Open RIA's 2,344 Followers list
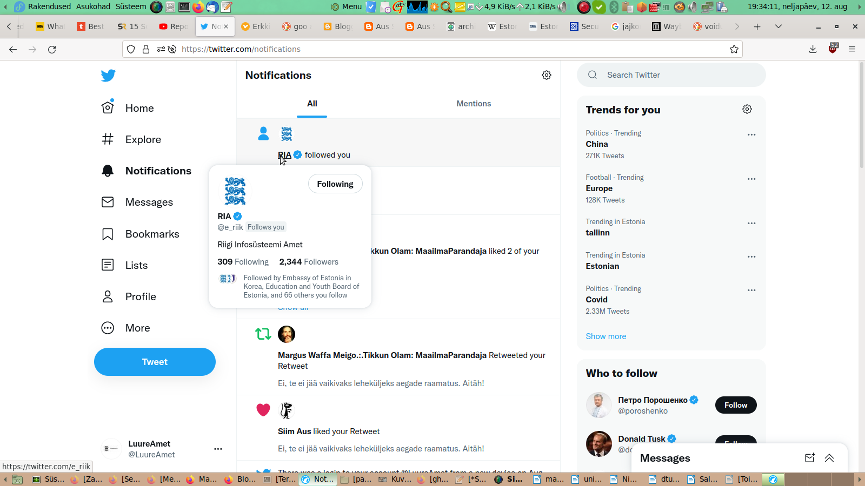Screen dimensions: 865x486 click(309, 262)
